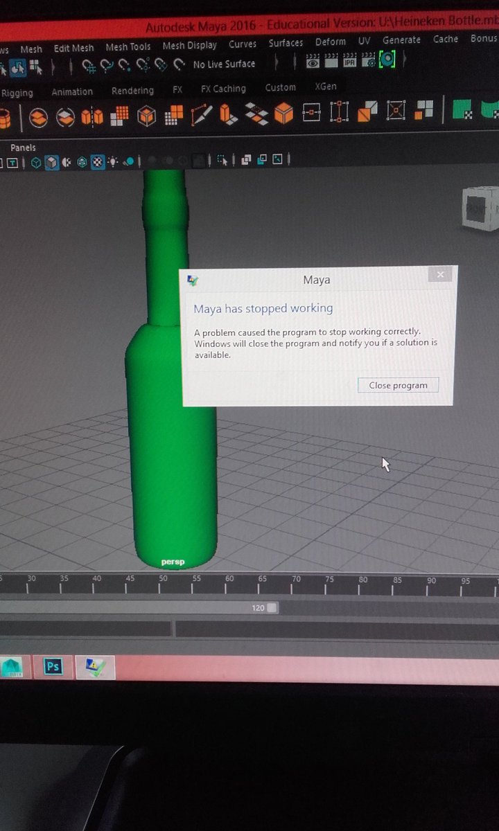
Task: Open the Surfaces menu
Action: coord(286,43)
